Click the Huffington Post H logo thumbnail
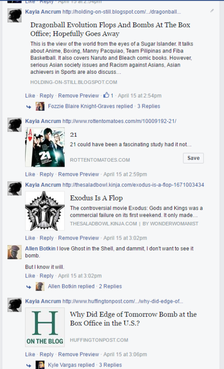This screenshot has height=369, width=224. point(45,327)
